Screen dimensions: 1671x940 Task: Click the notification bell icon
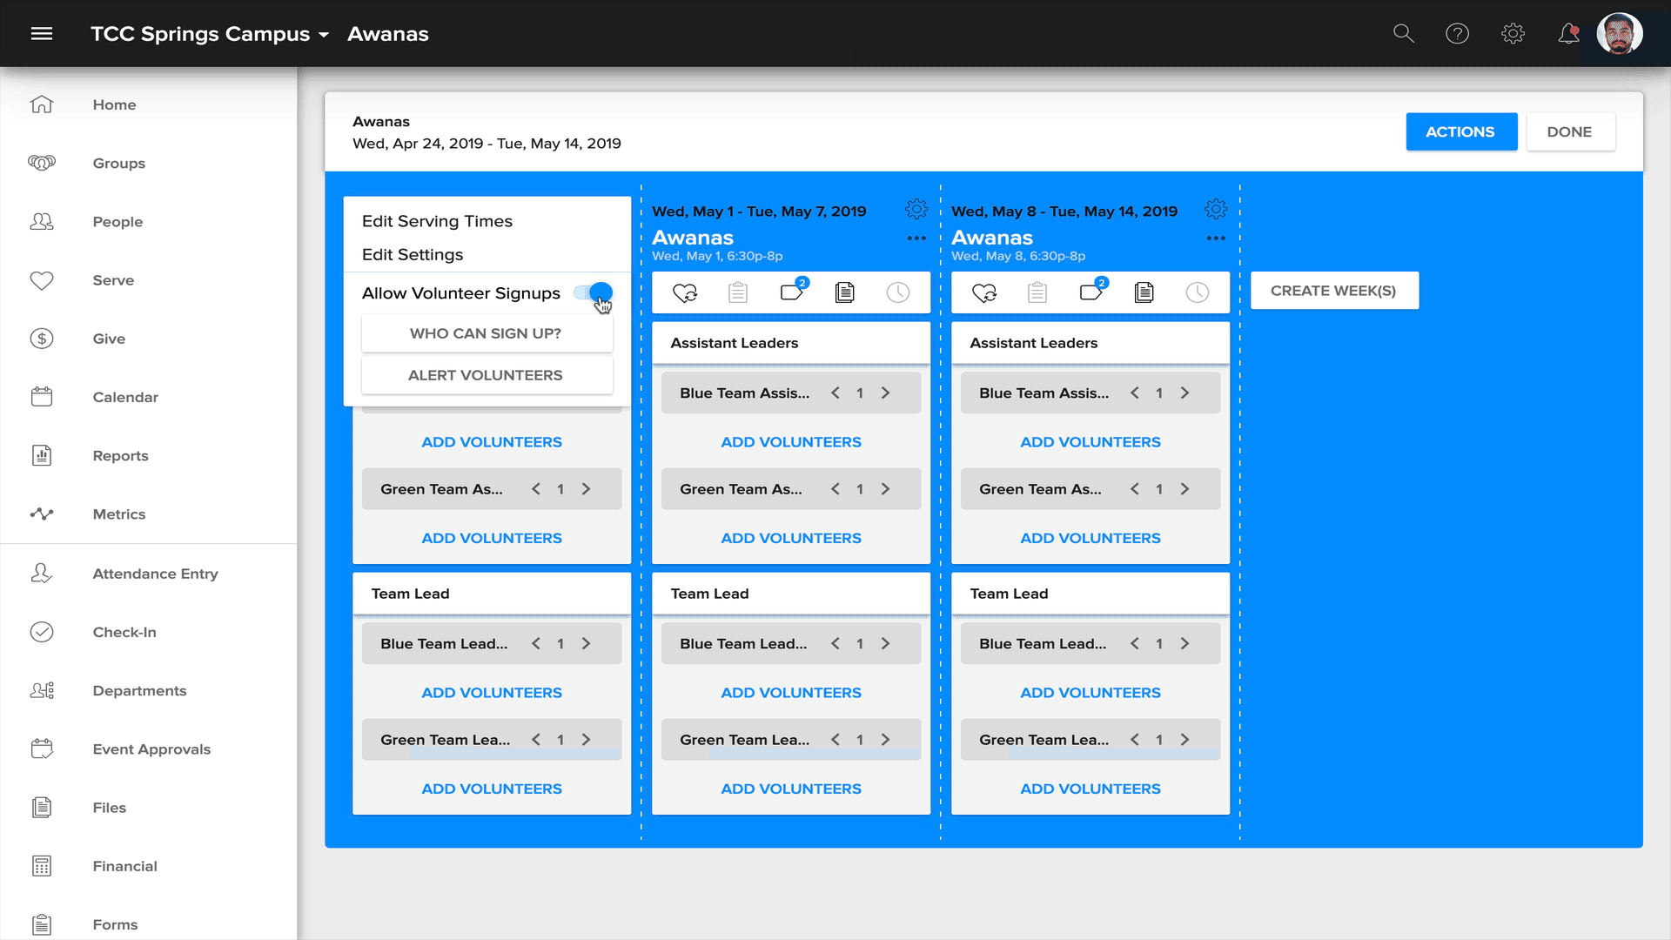[x=1570, y=33]
